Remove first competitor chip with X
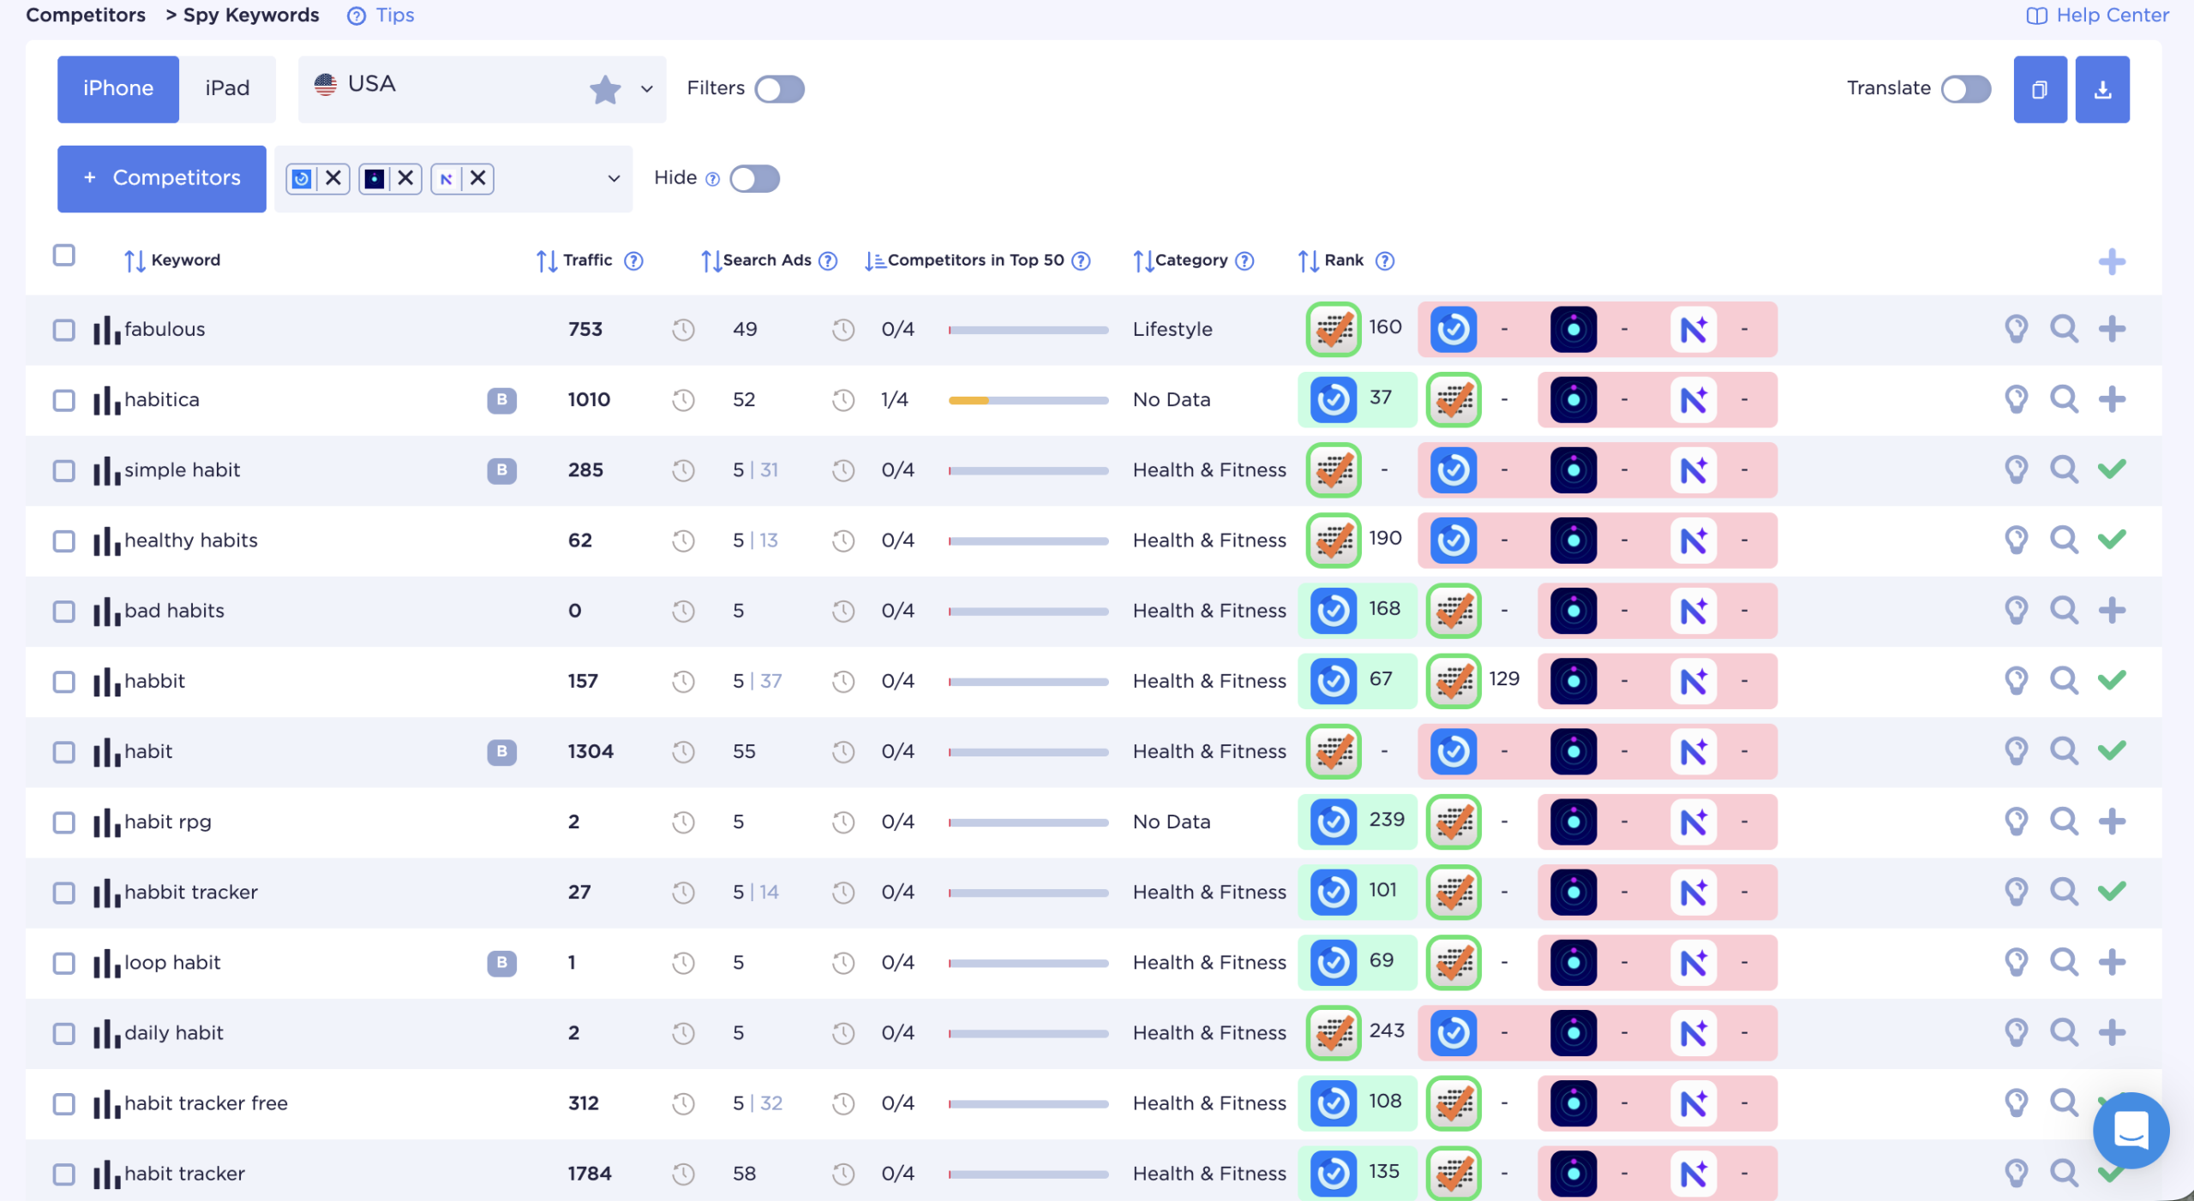 click(x=333, y=178)
